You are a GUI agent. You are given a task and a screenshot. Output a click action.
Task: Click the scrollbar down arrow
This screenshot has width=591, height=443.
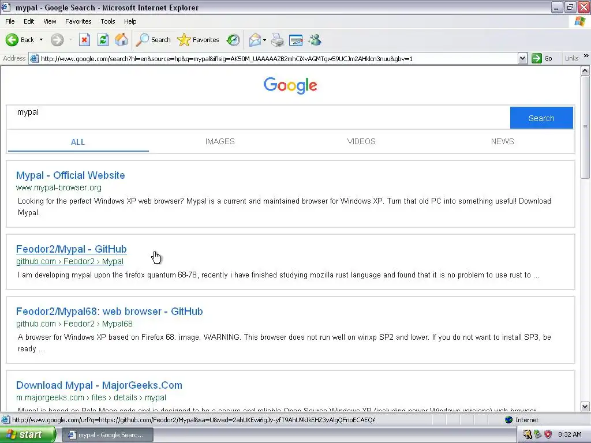point(585,407)
